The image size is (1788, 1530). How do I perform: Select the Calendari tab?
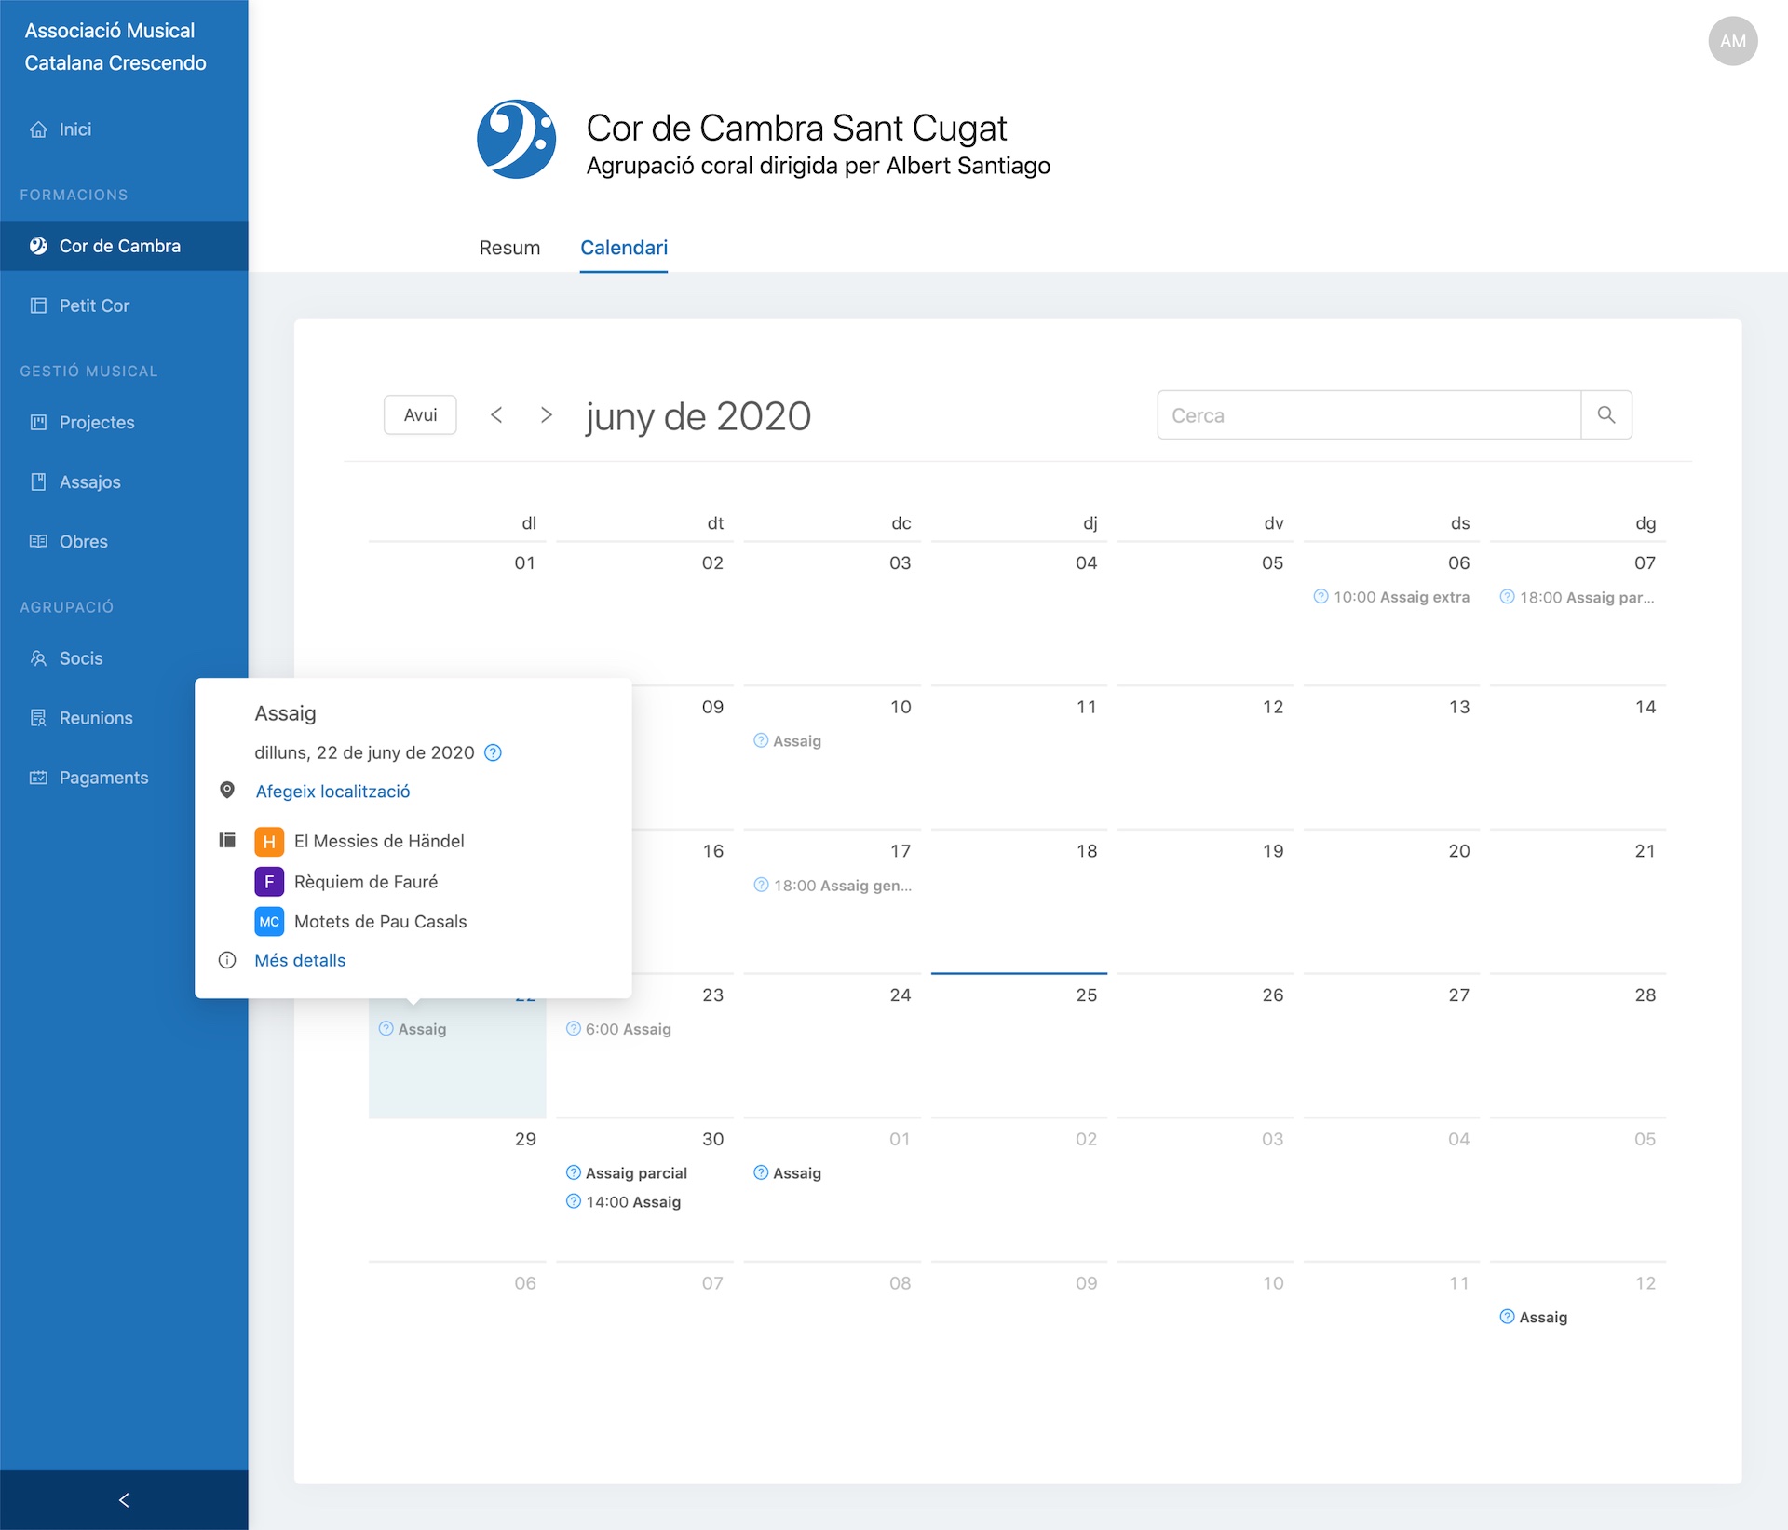click(623, 248)
